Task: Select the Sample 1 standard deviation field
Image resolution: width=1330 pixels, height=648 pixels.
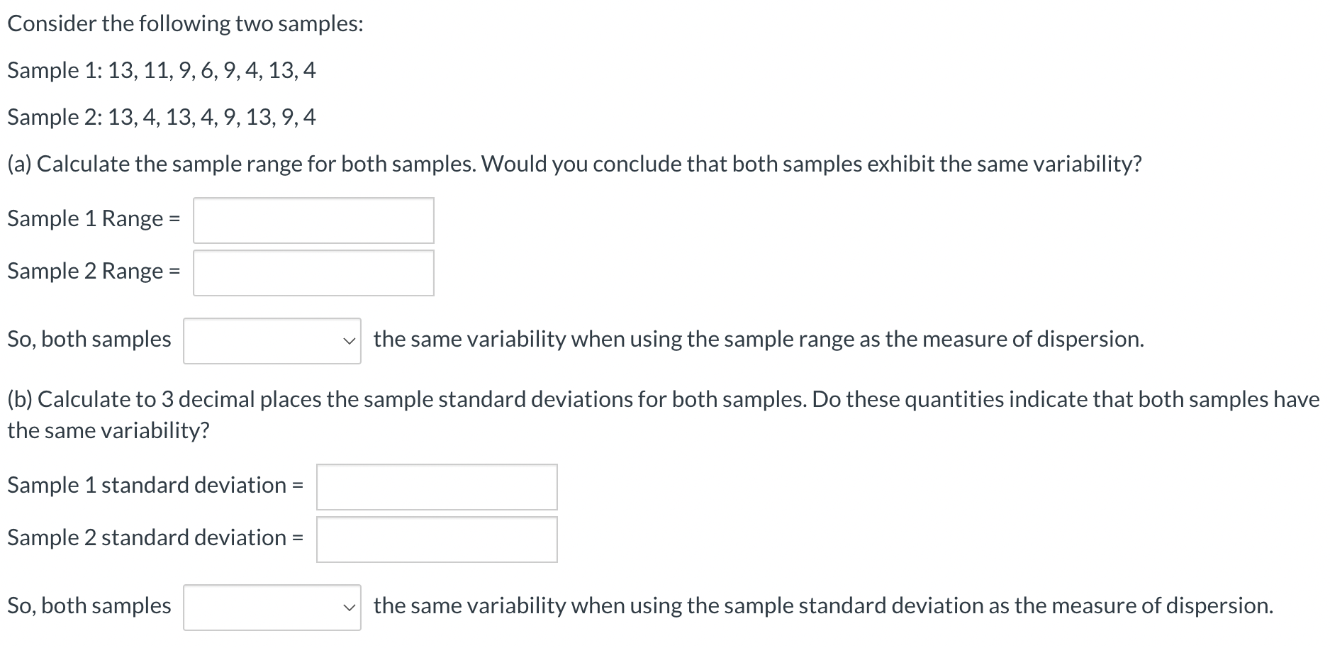Action: (x=437, y=487)
